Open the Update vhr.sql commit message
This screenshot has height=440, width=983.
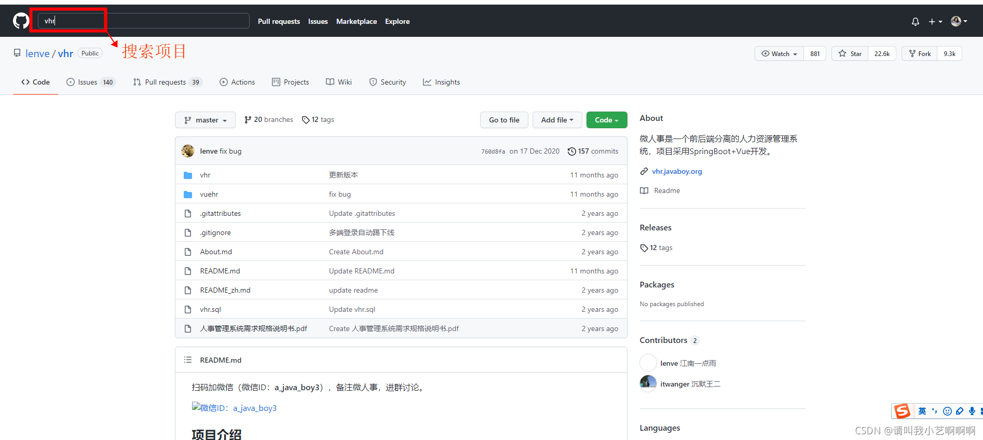(352, 309)
